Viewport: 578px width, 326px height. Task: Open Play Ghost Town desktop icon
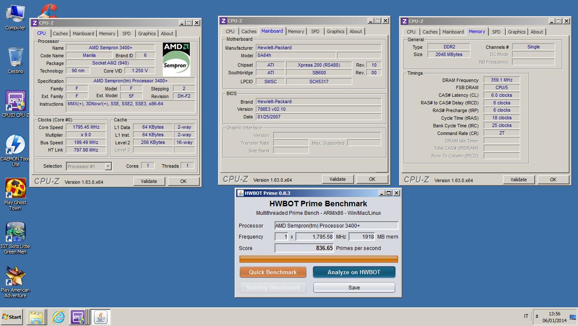pos(15,194)
